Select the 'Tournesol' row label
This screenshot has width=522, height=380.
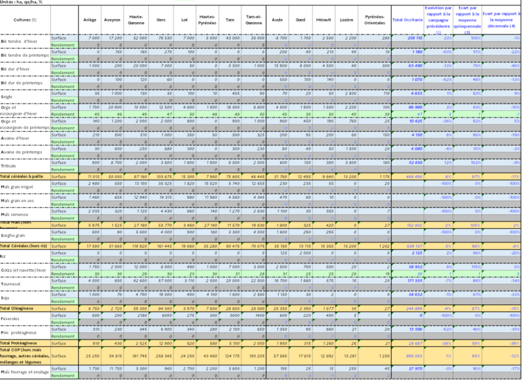point(25,284)
